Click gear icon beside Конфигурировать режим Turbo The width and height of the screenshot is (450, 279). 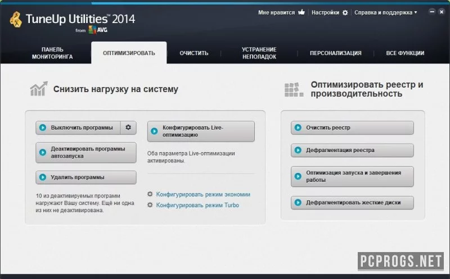tap(150, 205)
